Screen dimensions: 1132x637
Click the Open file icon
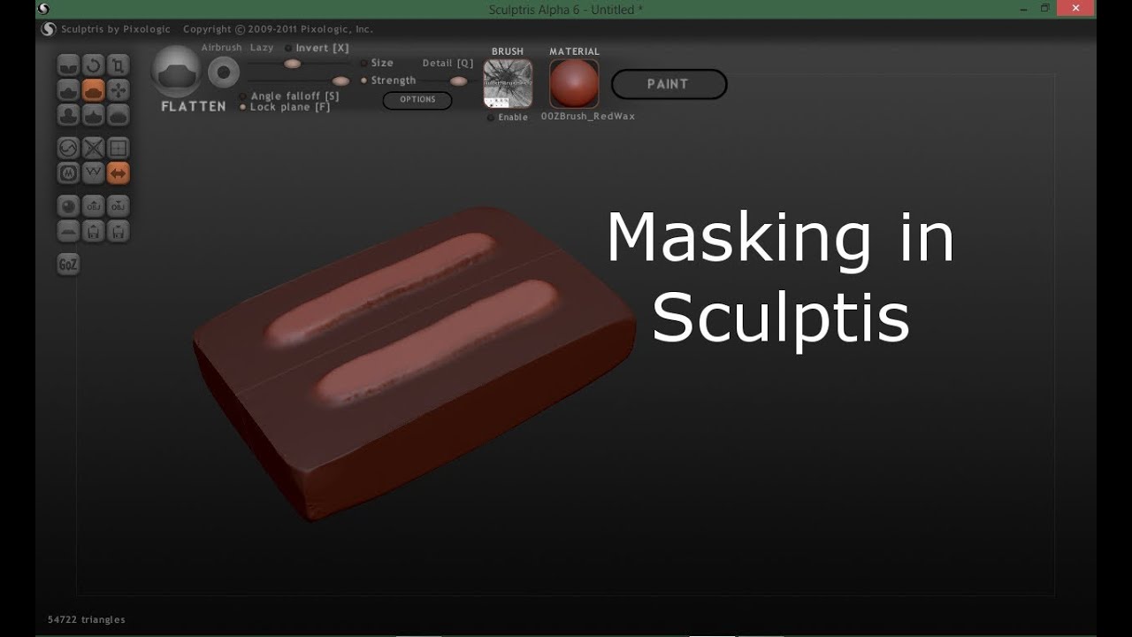pos(93,231)
